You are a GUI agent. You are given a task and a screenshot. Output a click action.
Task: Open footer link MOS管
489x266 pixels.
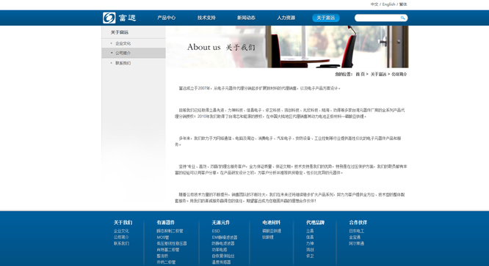click(x=163, y=237)
